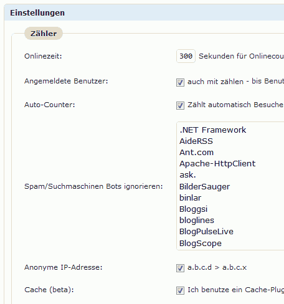Image resolution: width=284 pixels, height=304 pixels.
Task: Toggle the Cache (beta) checkbox
Action: tap(180, 290)
